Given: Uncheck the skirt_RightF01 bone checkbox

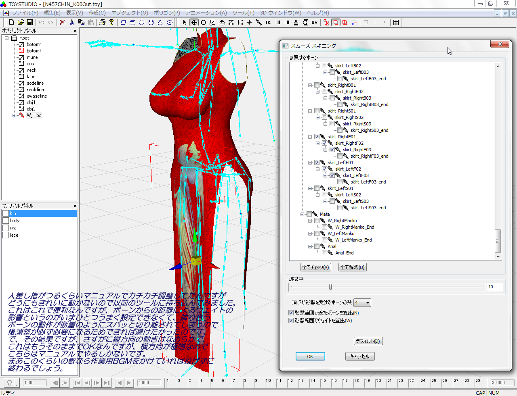Looking at the screenshot, I should coord(317,137).
